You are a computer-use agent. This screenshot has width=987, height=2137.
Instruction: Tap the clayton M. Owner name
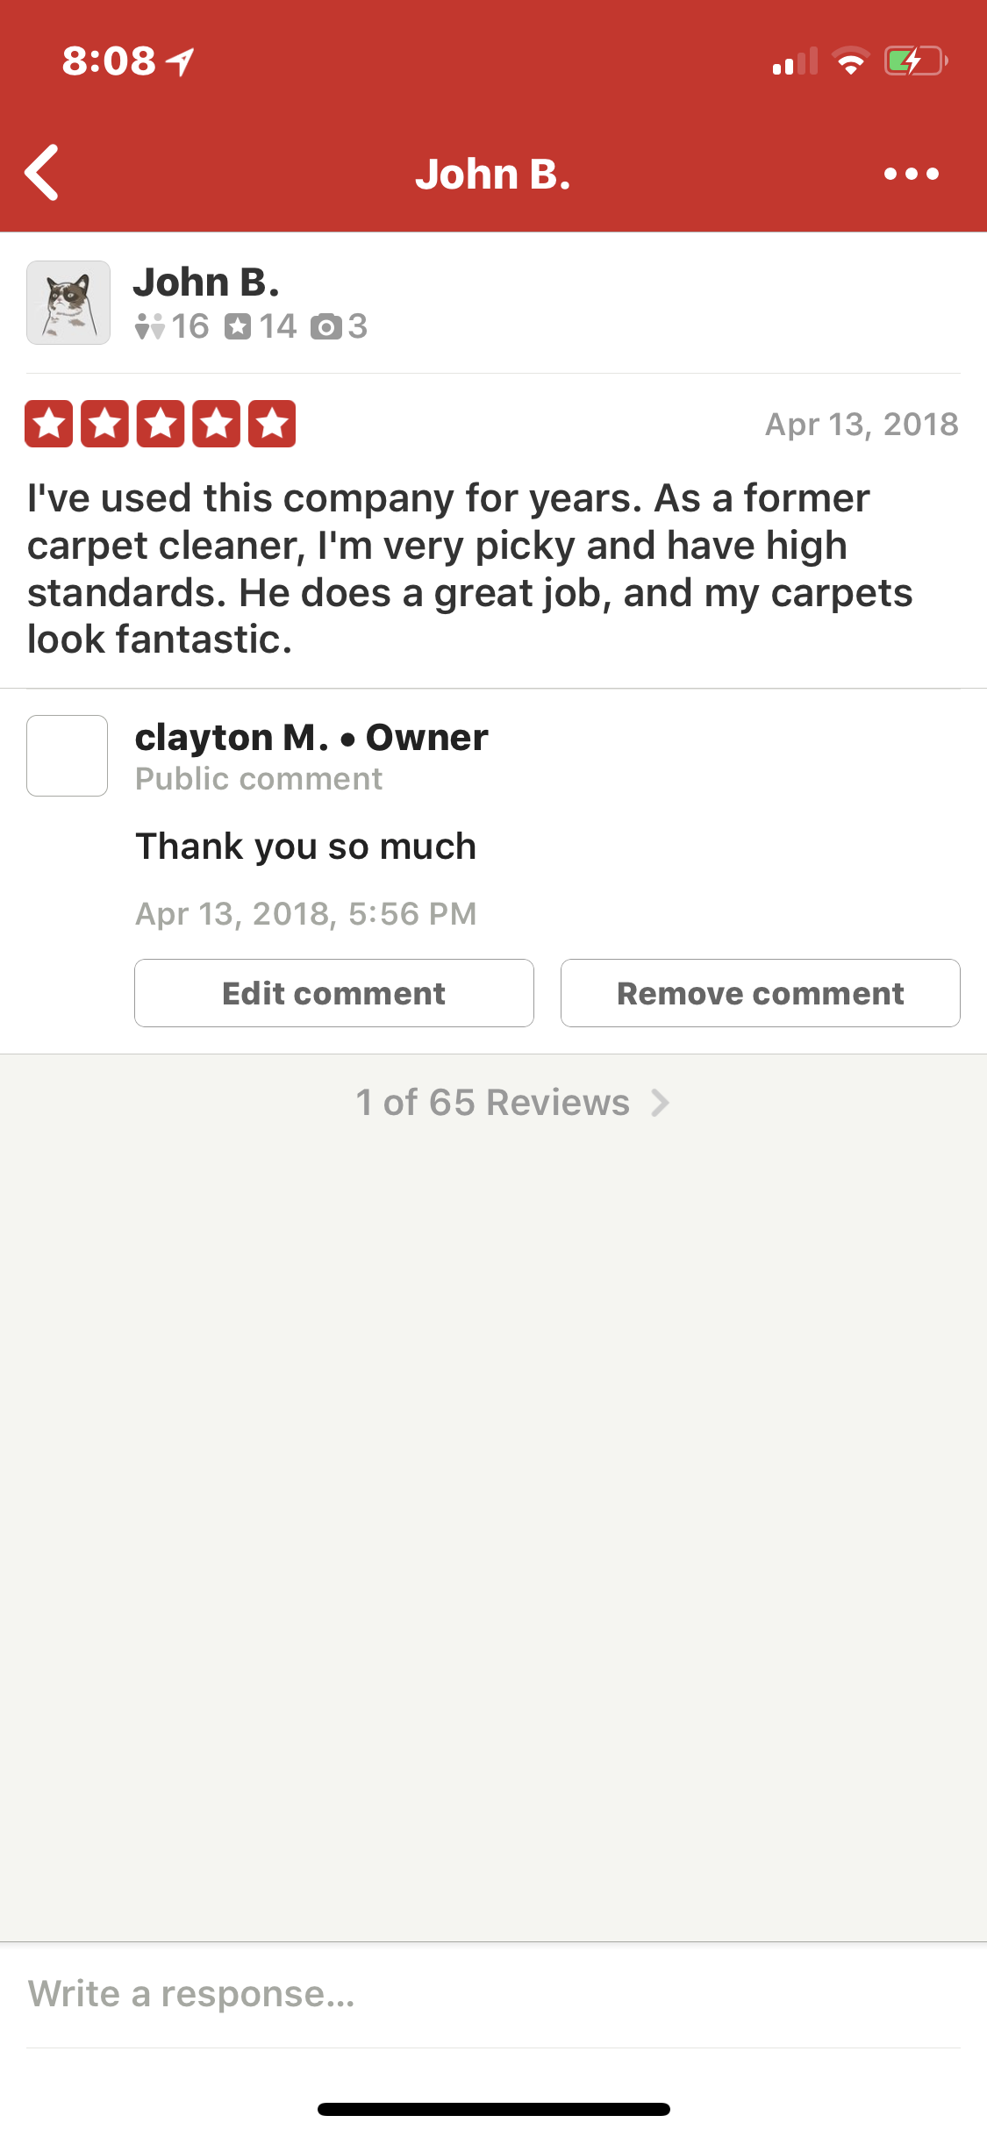pyautogui.click(x=311, y=738)
